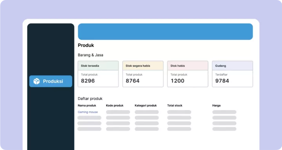Sort by the Kode produk column header

pyautogui.click(x=115, y=105)
